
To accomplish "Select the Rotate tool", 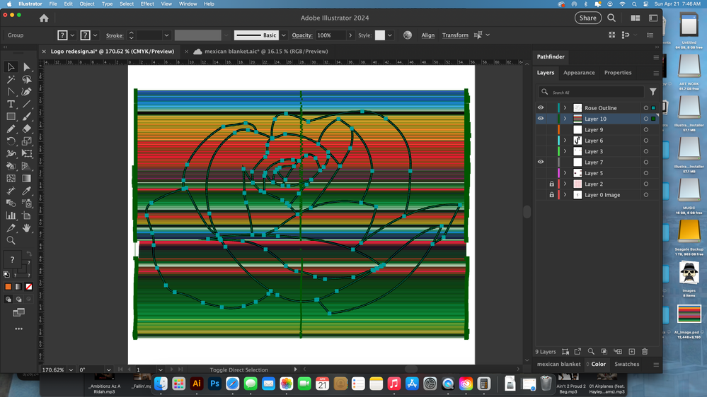I will pos(11,141).
